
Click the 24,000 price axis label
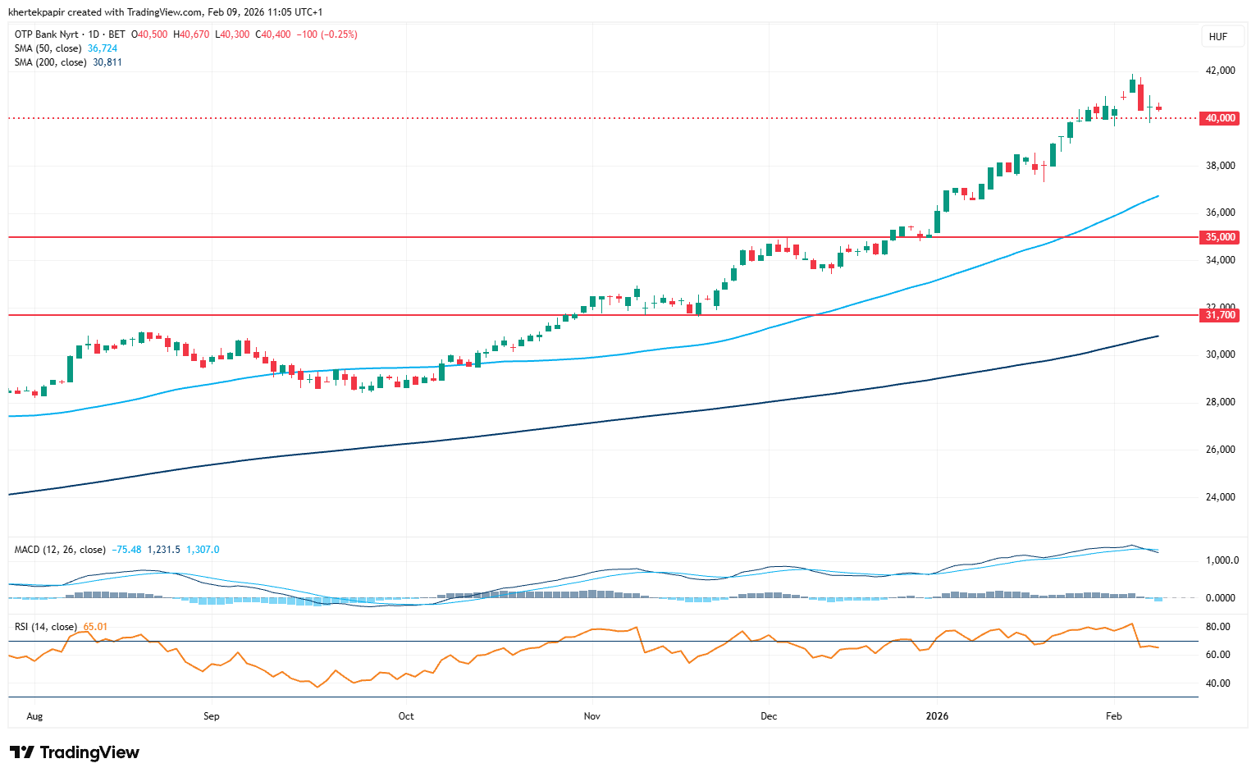pyautogui.click(x=1220, y=497)
